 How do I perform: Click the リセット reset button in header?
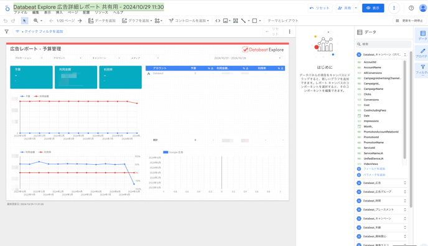click(x=320, y=8)
